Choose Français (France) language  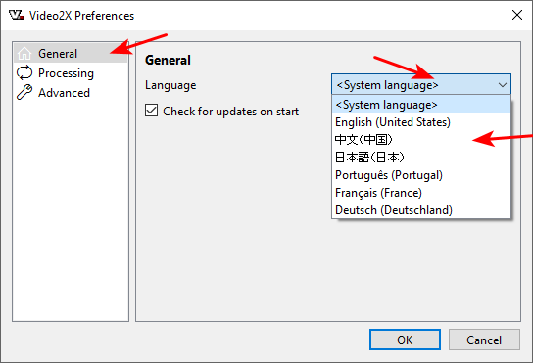click(421, 193)
